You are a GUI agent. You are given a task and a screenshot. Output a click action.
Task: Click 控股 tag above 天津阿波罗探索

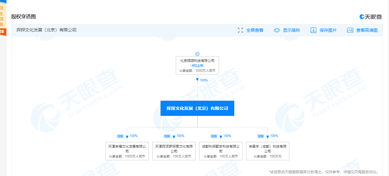[x=167, y=136]
